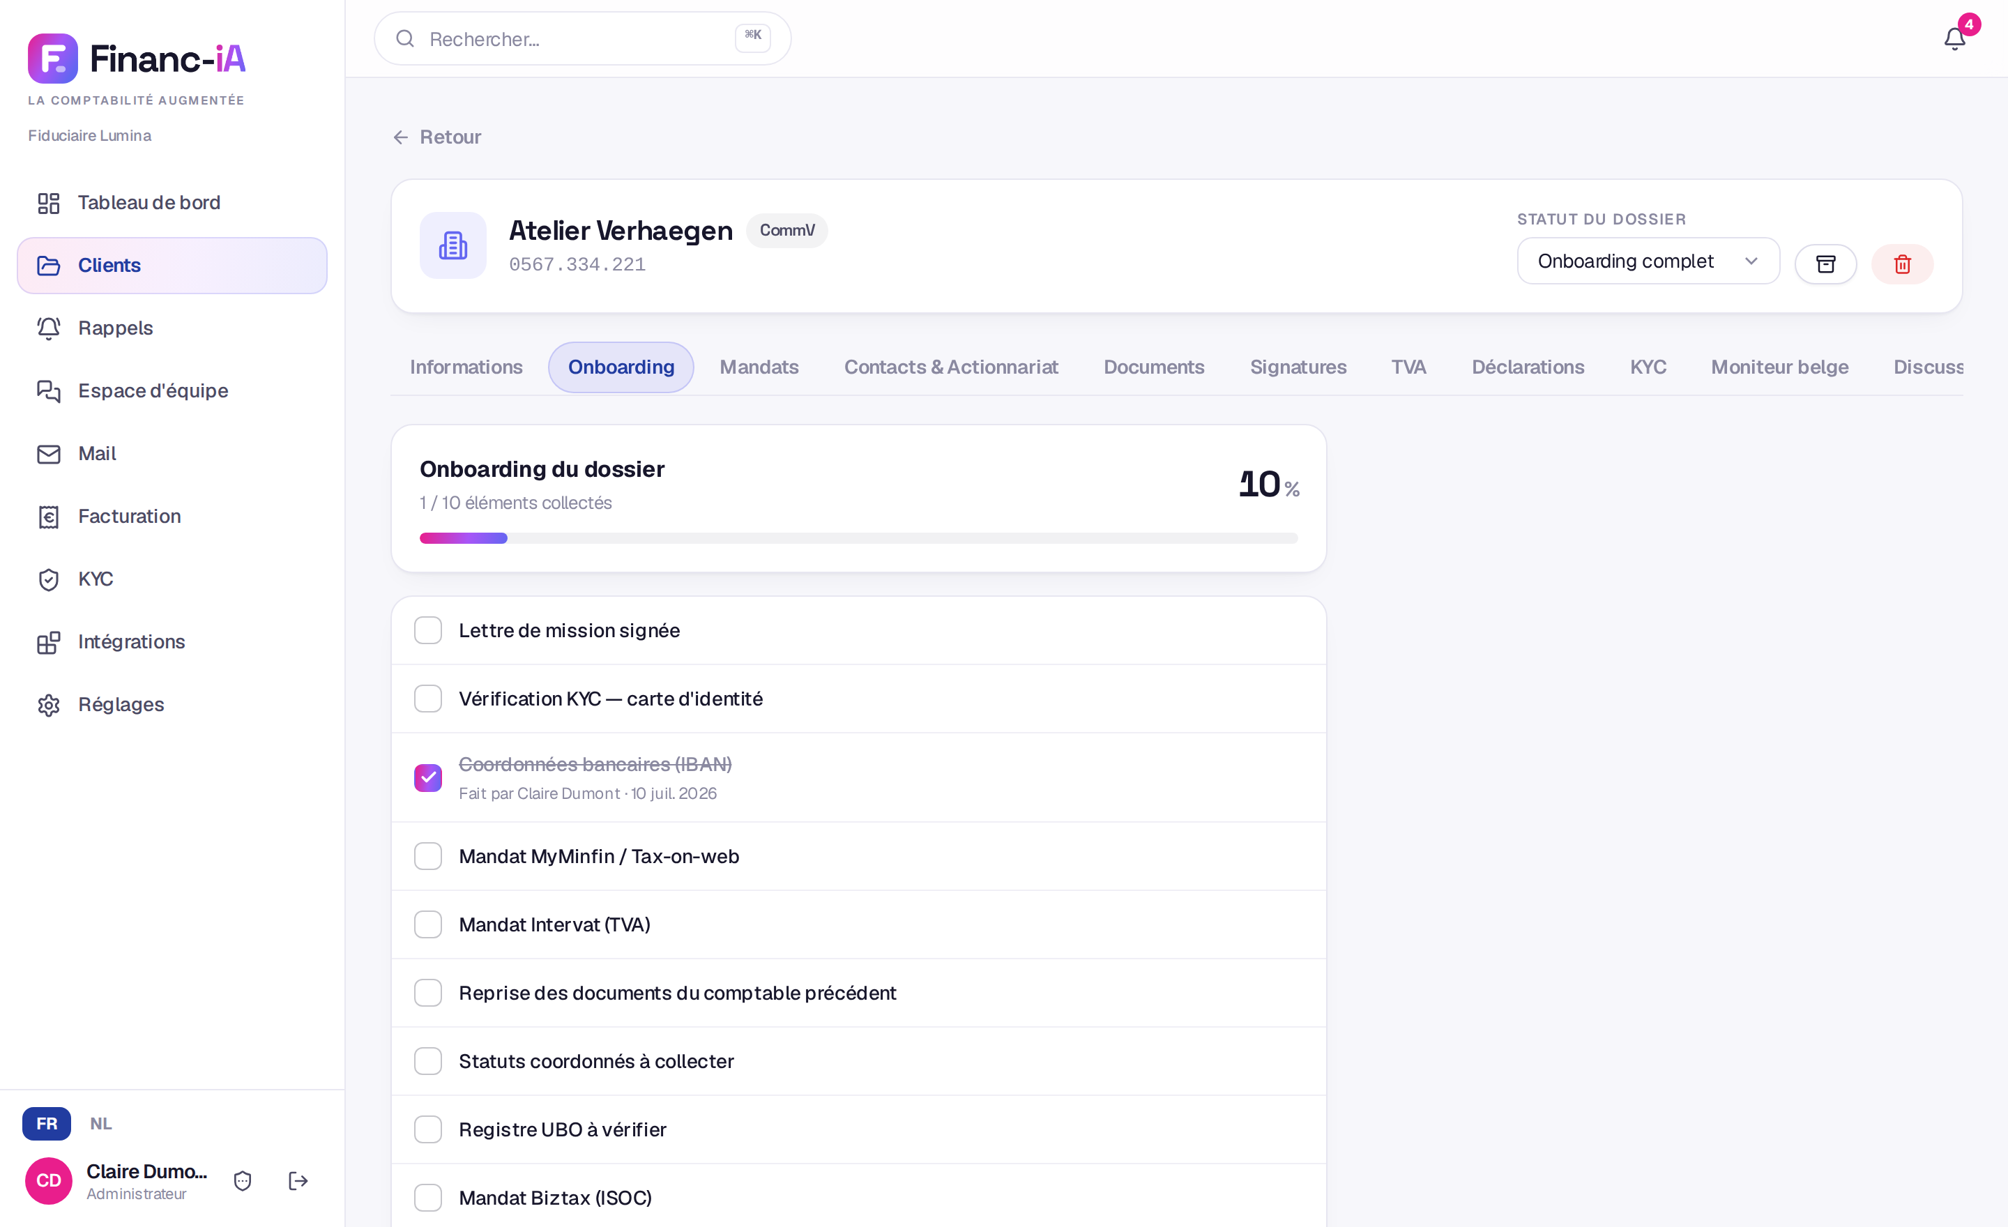
Task: Open the Moniteur belge tab
Action: click(x=1780, y=367)
